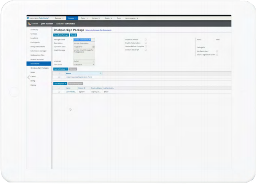Open Summary in the sidebar
Viewport: 258px width, 184px height.
[x=34, y=30]
